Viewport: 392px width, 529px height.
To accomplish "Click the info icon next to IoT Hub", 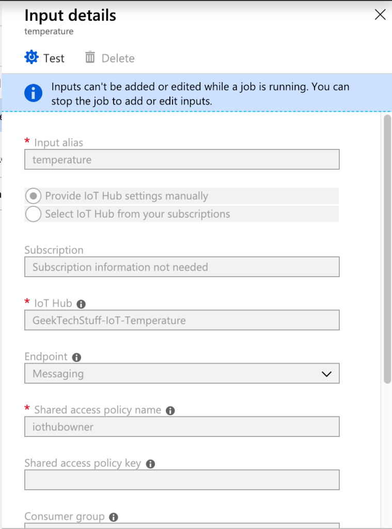I will tap(81, 304).
